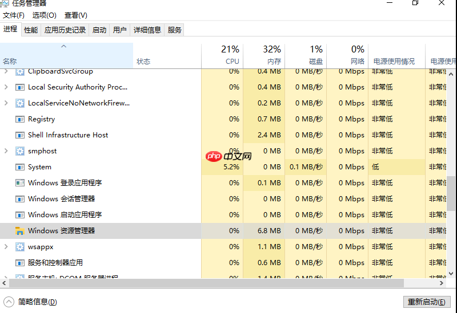Click the 重新启动(E) button
The height and width of the screenshot is (313, 457).
pyautogui.click(x=427, y=302)
